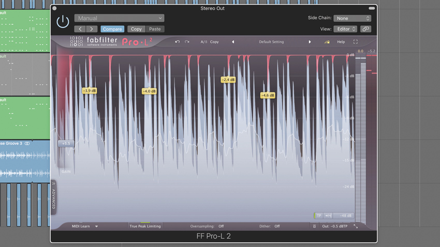
Task: Toggle the A/B state switch
Action: pos(204,42)
